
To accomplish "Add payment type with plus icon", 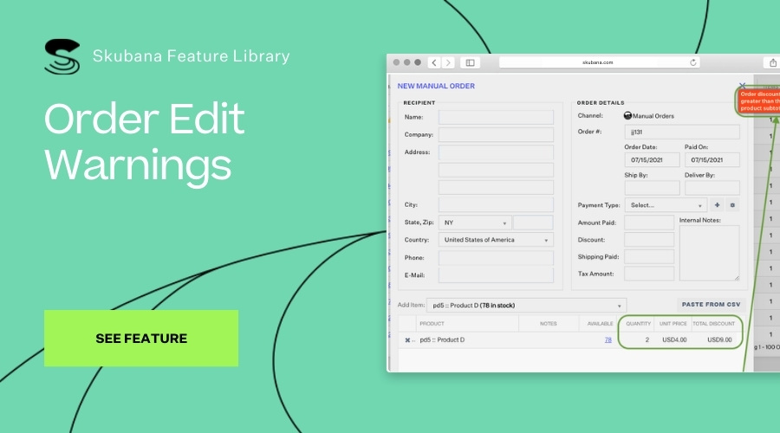I will 717,205.
